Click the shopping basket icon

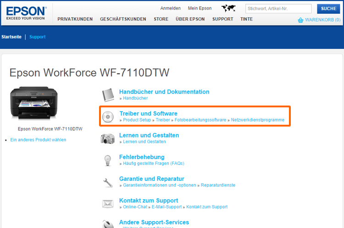[x=300, y=20]
